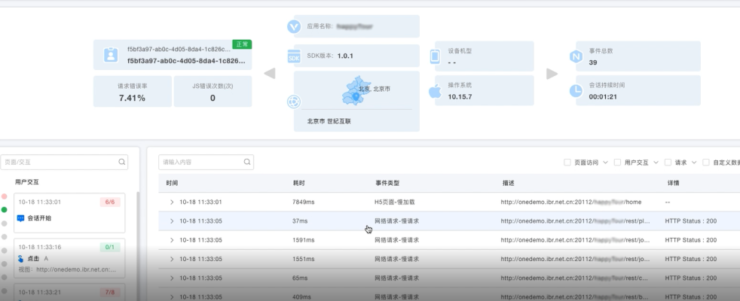Check the 请求 filter checkbox

[x=667, y=162]
